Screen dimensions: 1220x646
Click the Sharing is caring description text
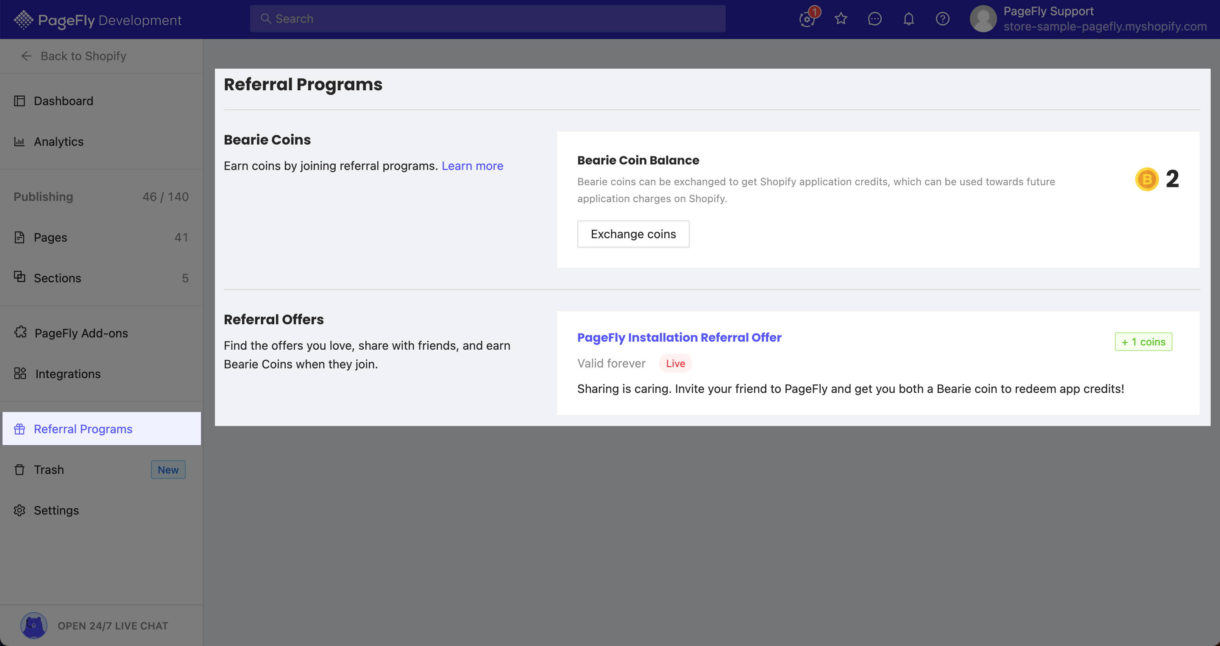click(x=850, y=388)
